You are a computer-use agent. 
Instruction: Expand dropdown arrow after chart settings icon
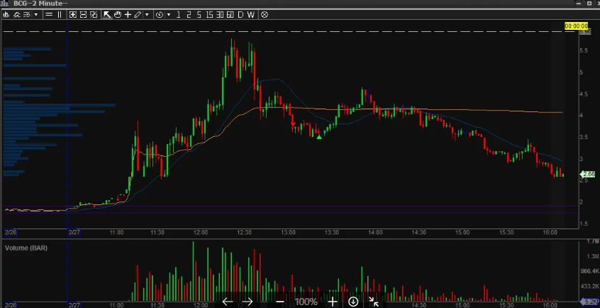36,15
